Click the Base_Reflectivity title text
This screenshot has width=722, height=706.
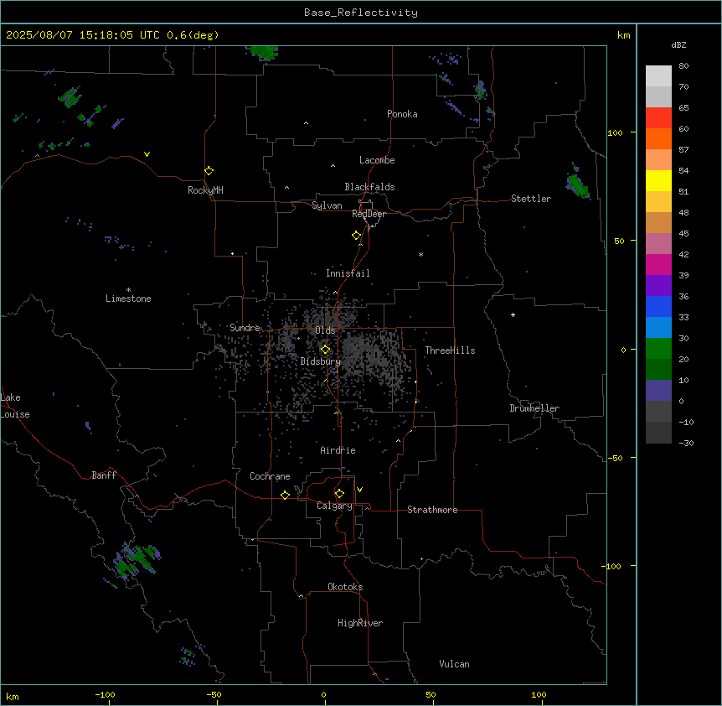(x=361, y=13)
